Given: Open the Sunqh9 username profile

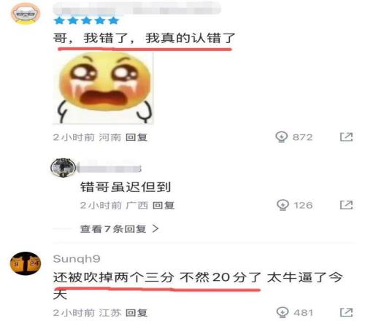Looking at the screenshot, I should pyautogui.click(x=77, y=259).
